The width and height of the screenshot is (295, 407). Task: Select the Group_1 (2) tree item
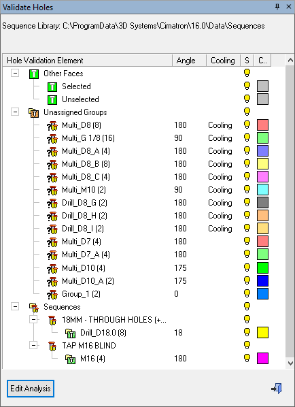tap(81, 294)
